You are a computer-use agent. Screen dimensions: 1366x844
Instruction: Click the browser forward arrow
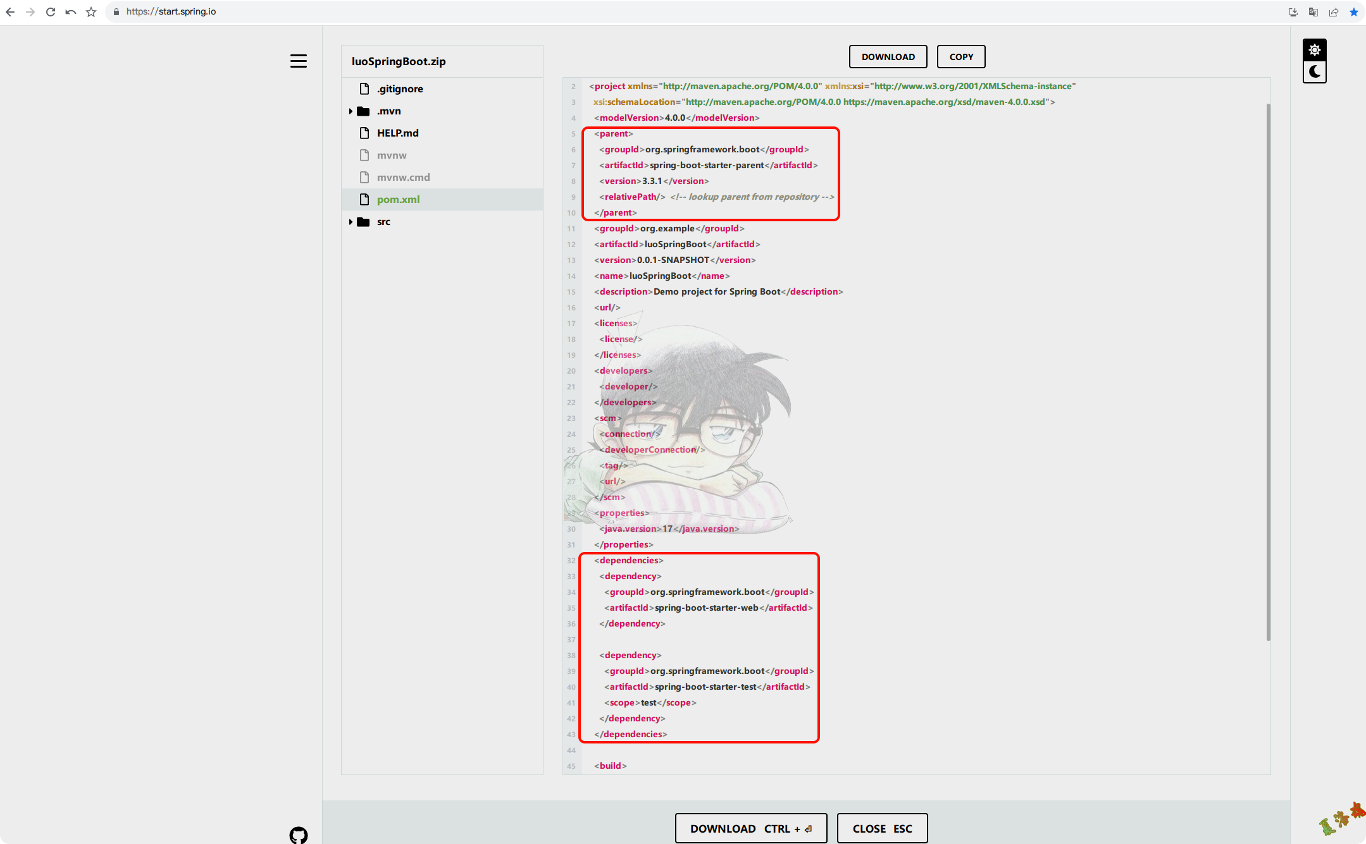coord(30,12)
